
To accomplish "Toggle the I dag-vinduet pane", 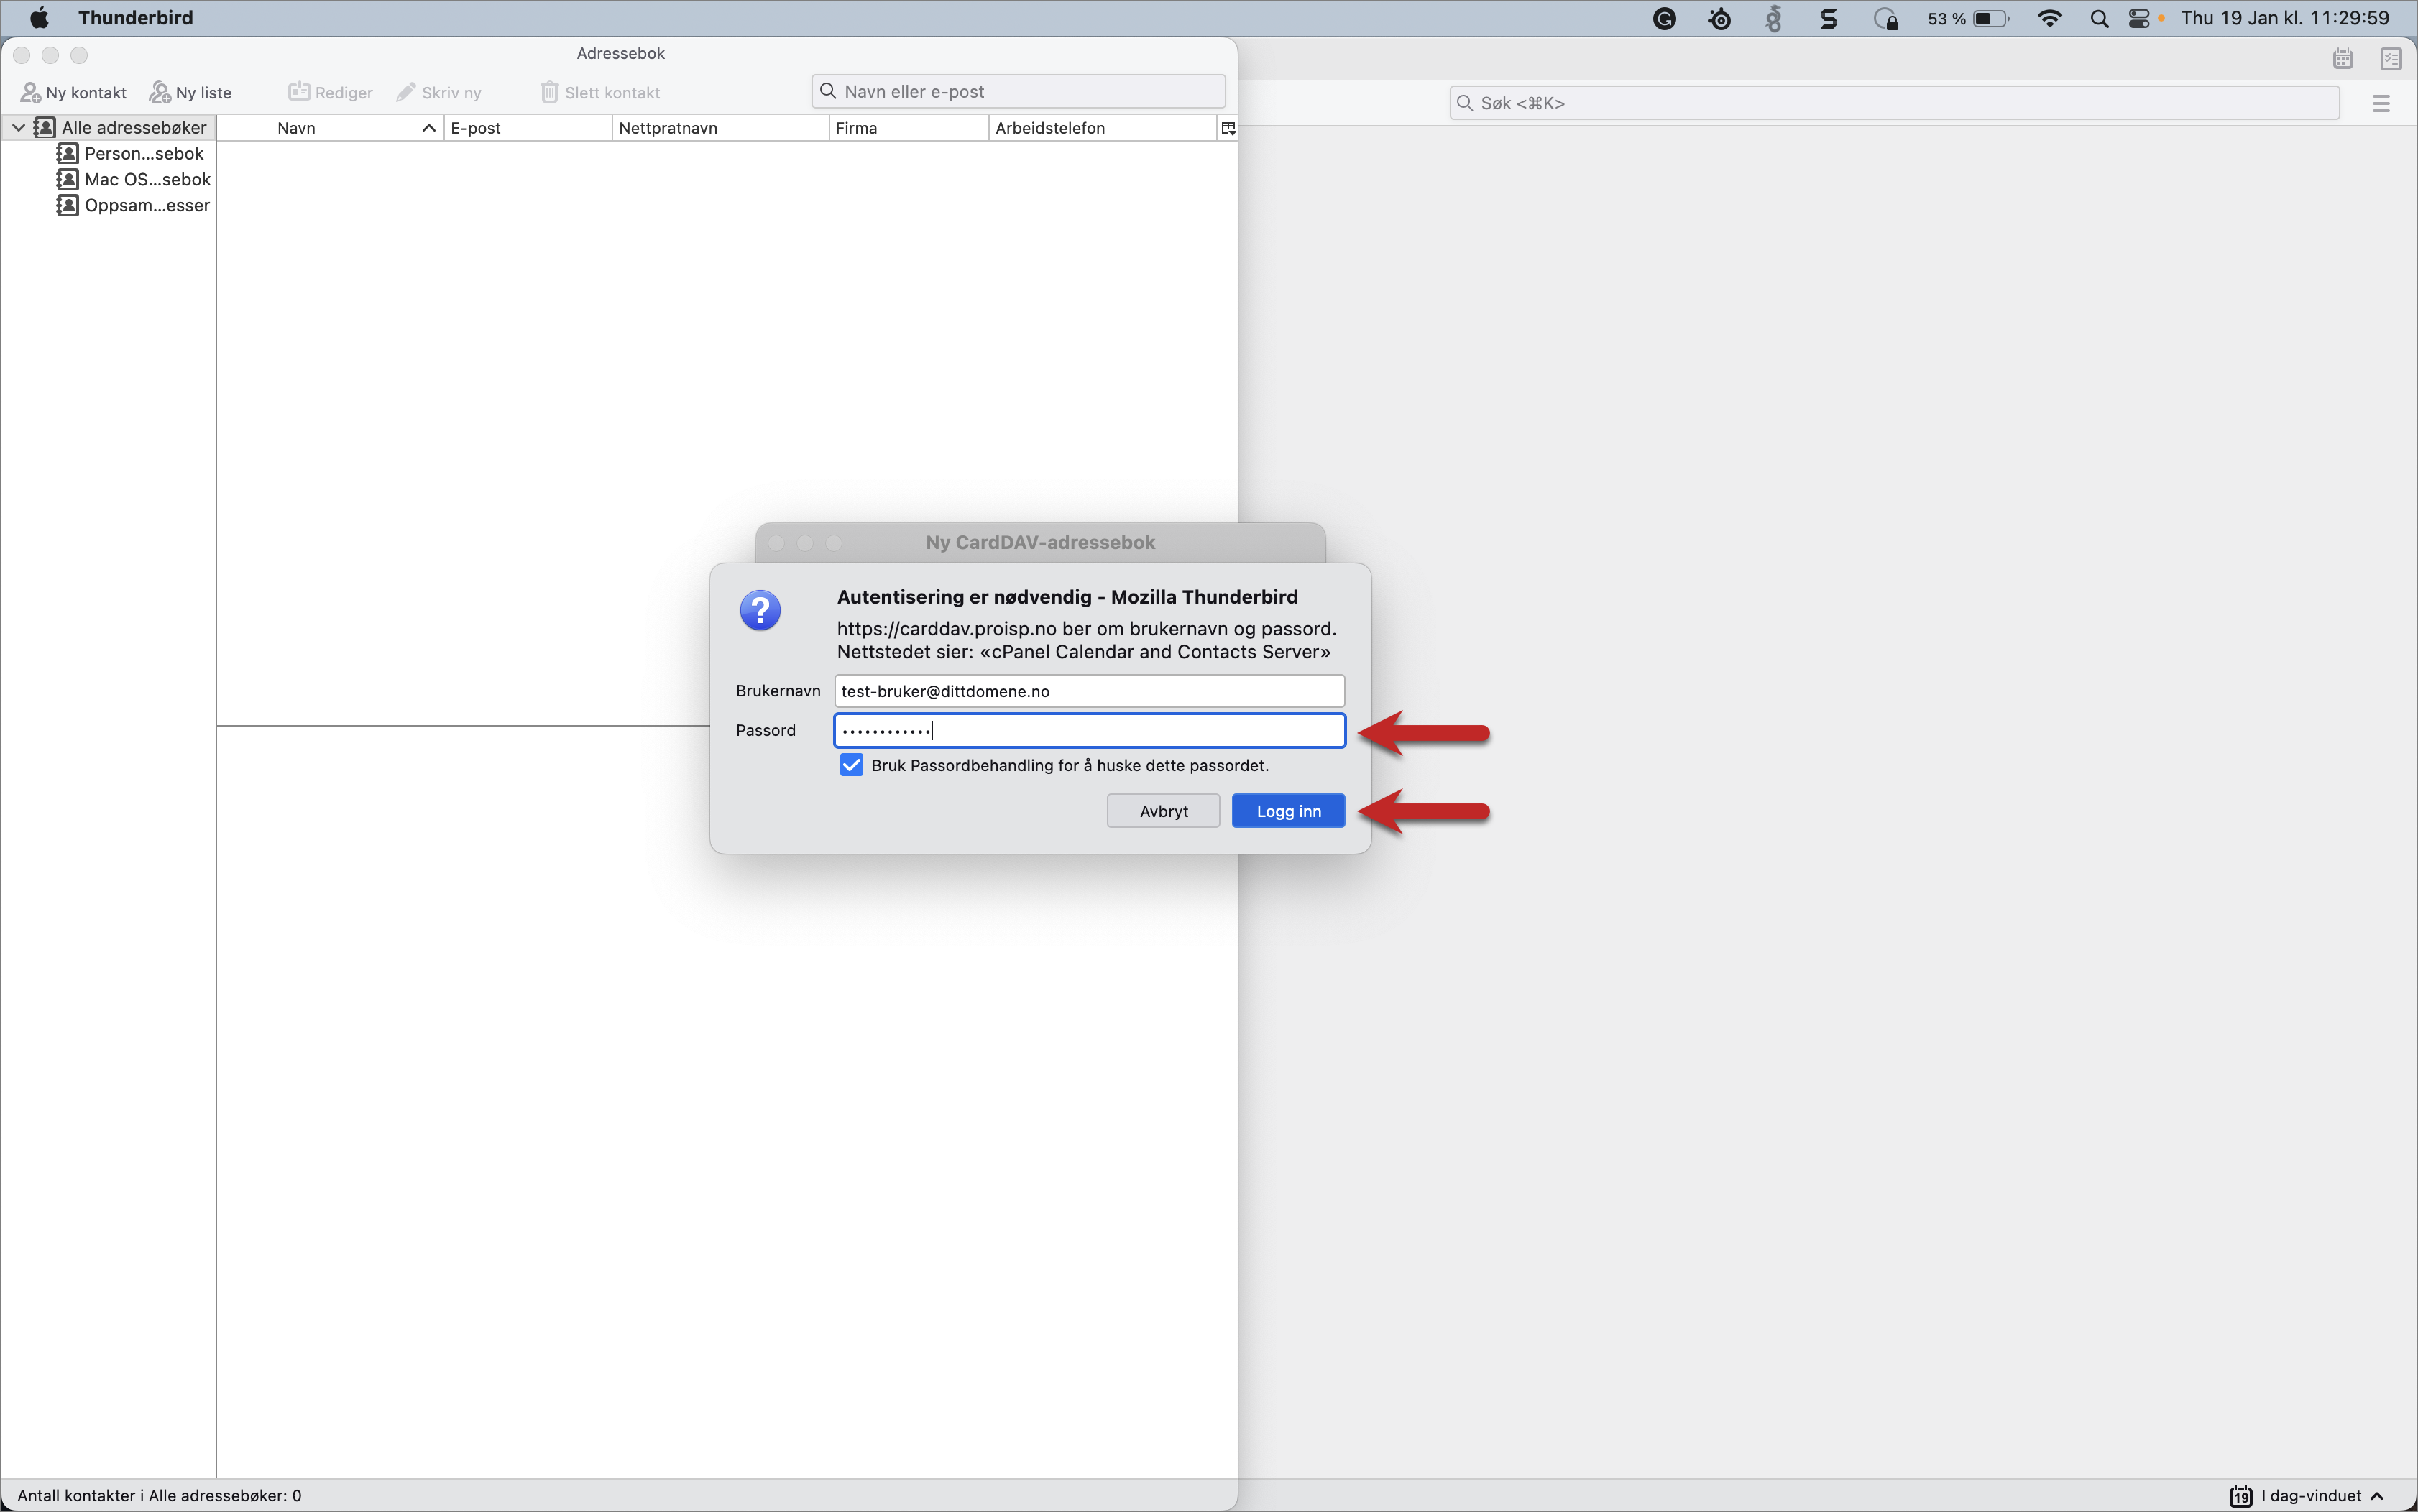I will [x=2309, y=1495].
